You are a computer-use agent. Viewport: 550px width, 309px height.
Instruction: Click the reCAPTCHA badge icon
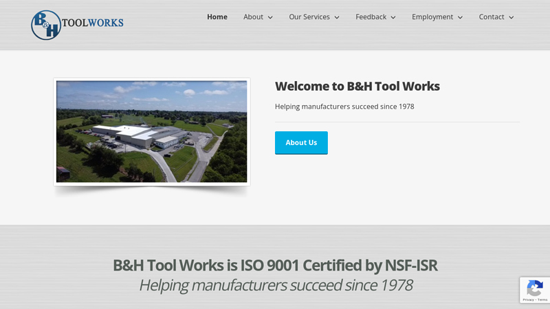tap(535, 288)
